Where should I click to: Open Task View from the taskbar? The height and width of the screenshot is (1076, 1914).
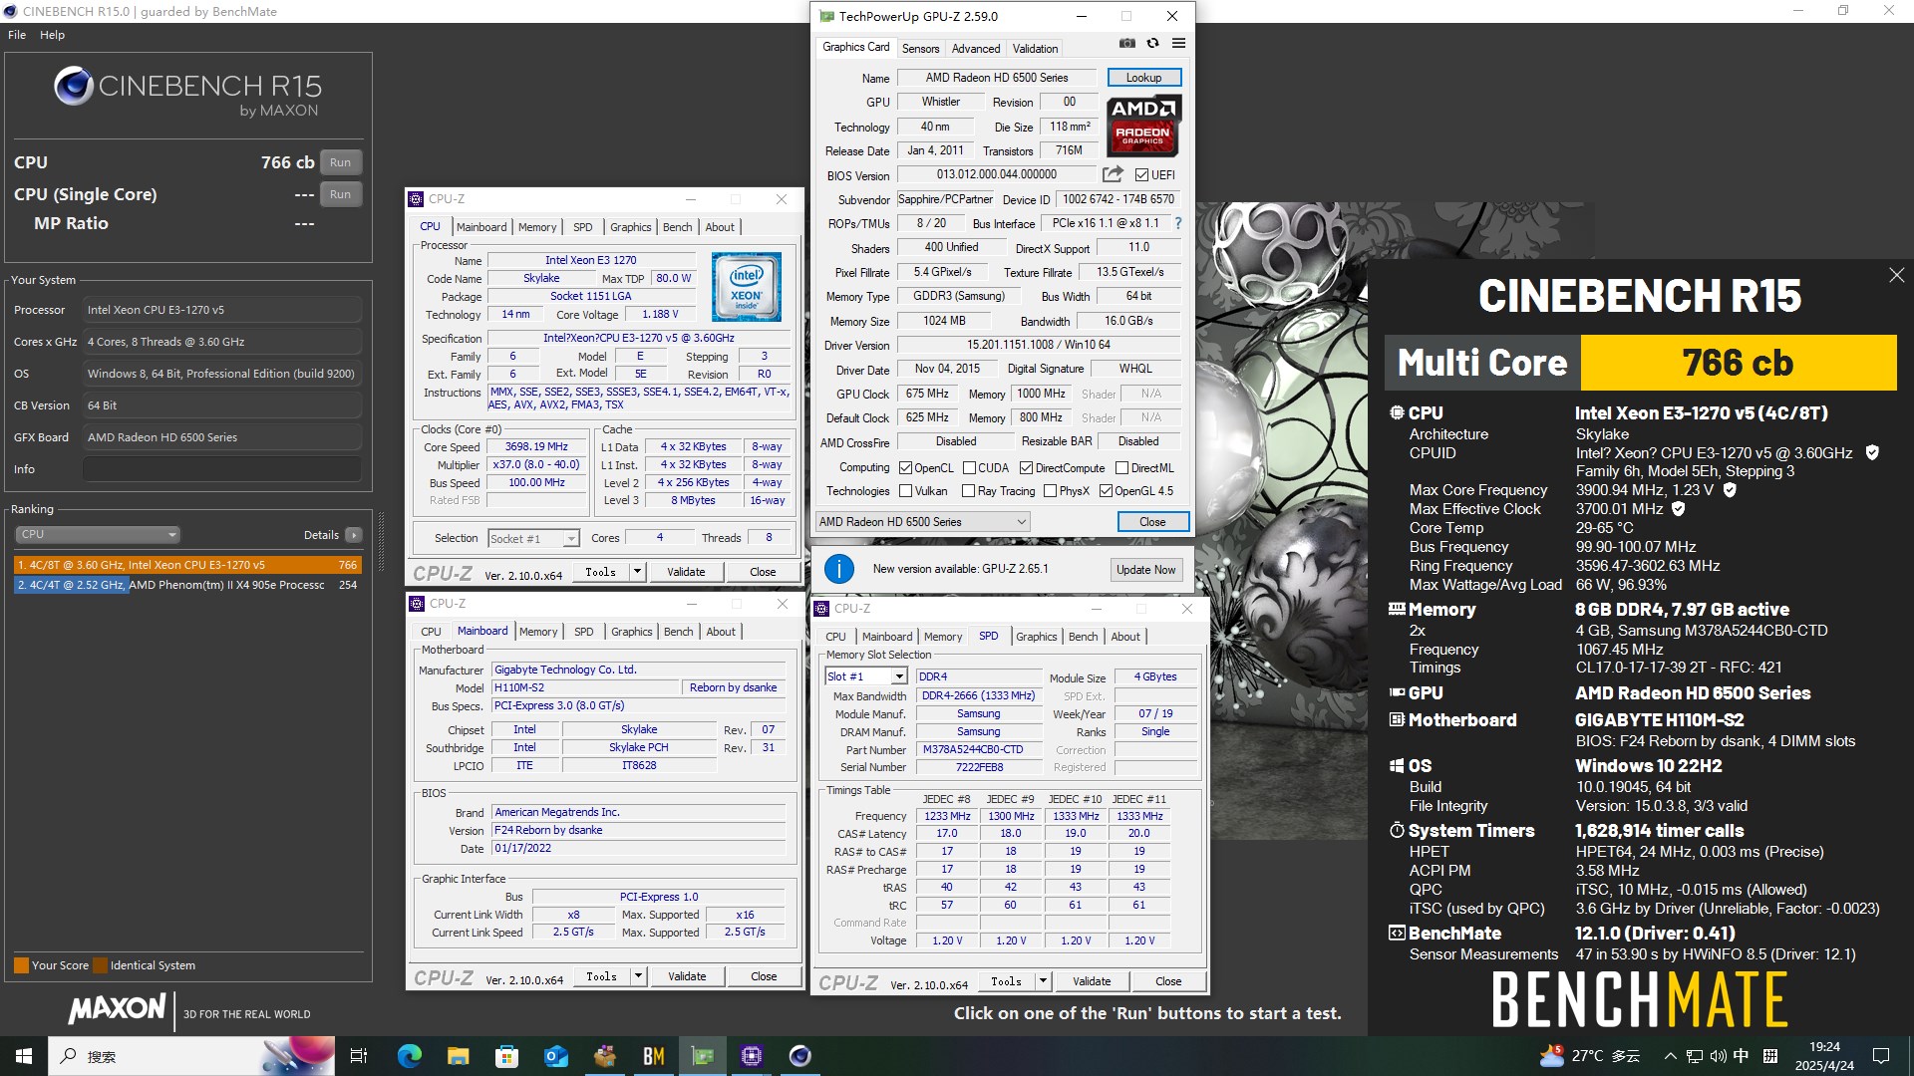tap(359, 1056)
